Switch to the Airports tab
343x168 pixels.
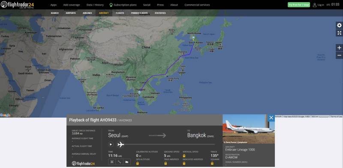(x=71, y=13)
